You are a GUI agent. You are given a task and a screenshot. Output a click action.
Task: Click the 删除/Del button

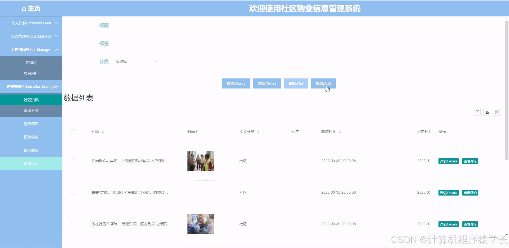(x=296, y=84)
